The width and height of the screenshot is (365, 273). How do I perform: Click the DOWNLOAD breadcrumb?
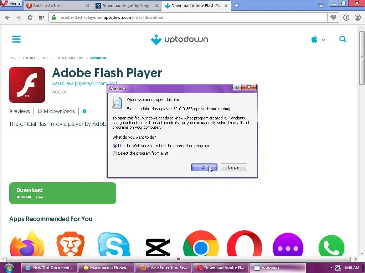click(x=98, y=58)
